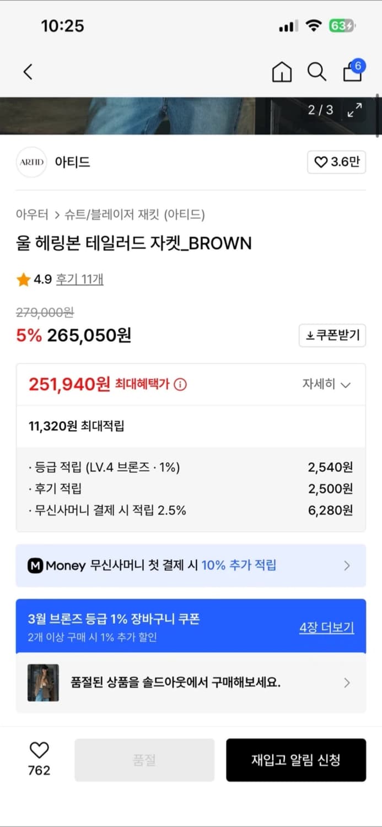Tap the Money logo in the banner
The image size is (382, 827).
click(35, 565)
